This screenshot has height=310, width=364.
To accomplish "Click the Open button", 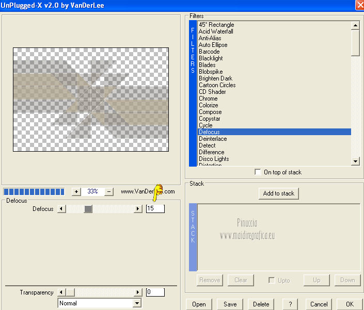I will click(199, 304).
